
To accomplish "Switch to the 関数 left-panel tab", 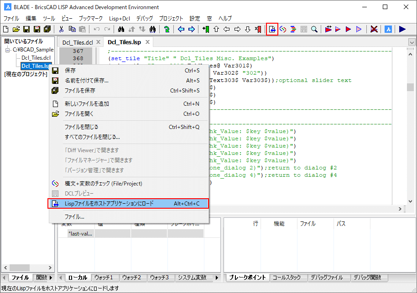I will [x=42, y=278].
